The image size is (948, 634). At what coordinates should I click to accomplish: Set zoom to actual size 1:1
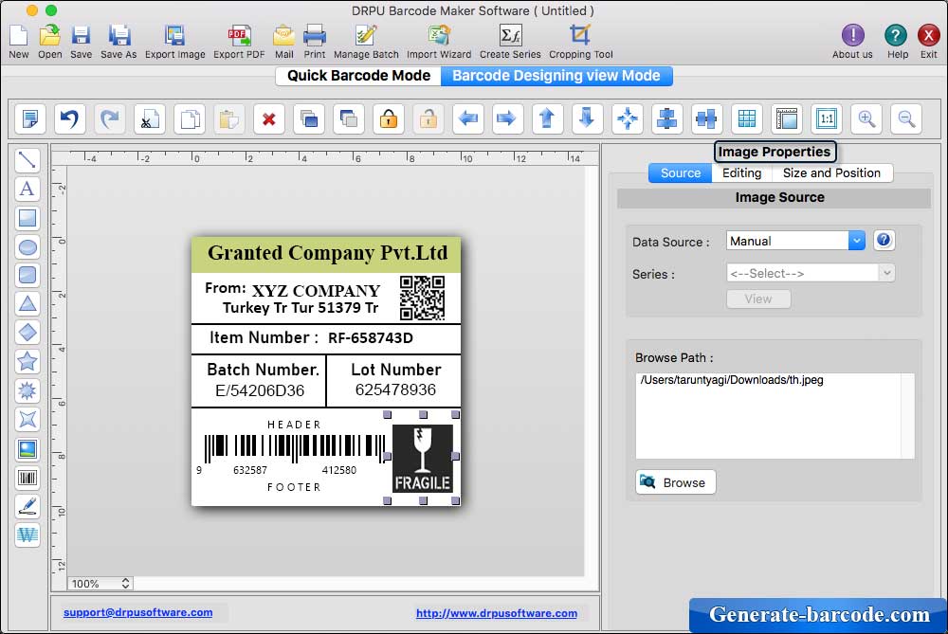pos(827,118)
